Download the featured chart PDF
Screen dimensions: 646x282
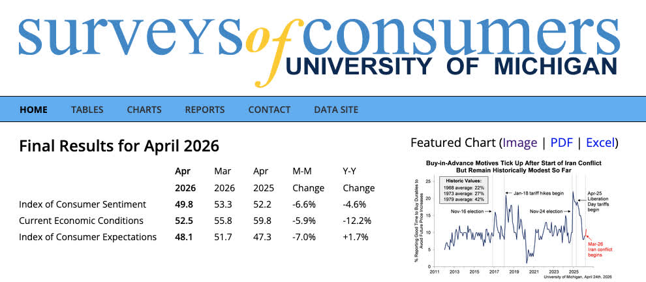(561, 142)
